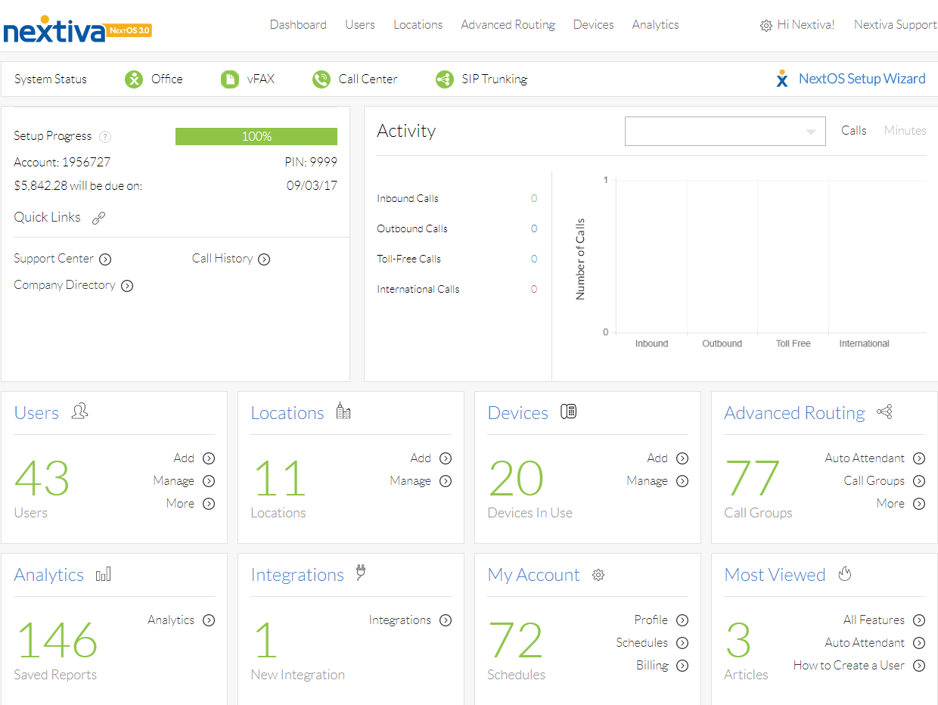Click the Hi Nextiva! greeting
938x705 pixels.
pyautogui.click(x=806, y=25)
